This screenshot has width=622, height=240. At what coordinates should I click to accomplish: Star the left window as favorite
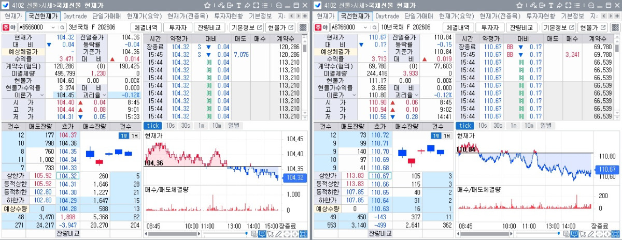point(207,5)
